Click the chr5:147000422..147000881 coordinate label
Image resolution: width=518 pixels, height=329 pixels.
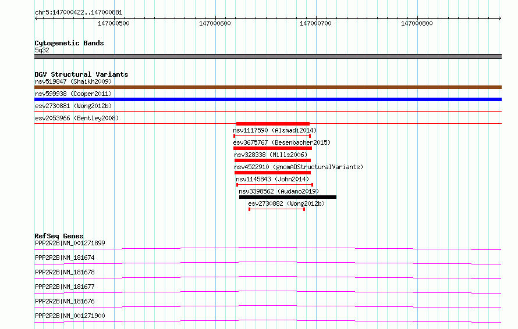coord(79,12)
